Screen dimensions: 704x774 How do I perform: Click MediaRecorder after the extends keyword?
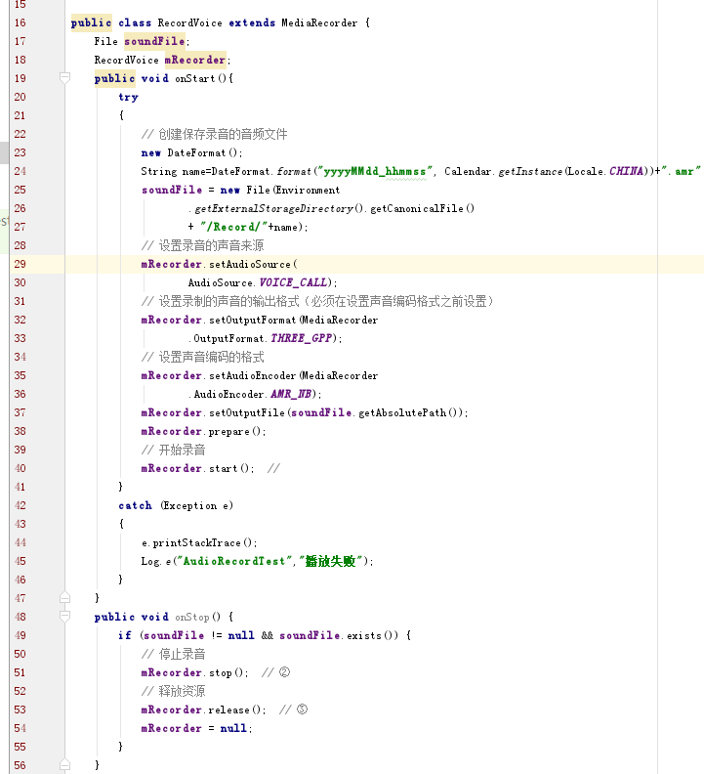point(319,22)
